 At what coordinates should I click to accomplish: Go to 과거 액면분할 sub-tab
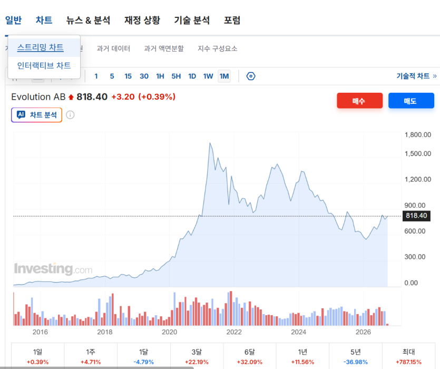(x=164, y=48)
